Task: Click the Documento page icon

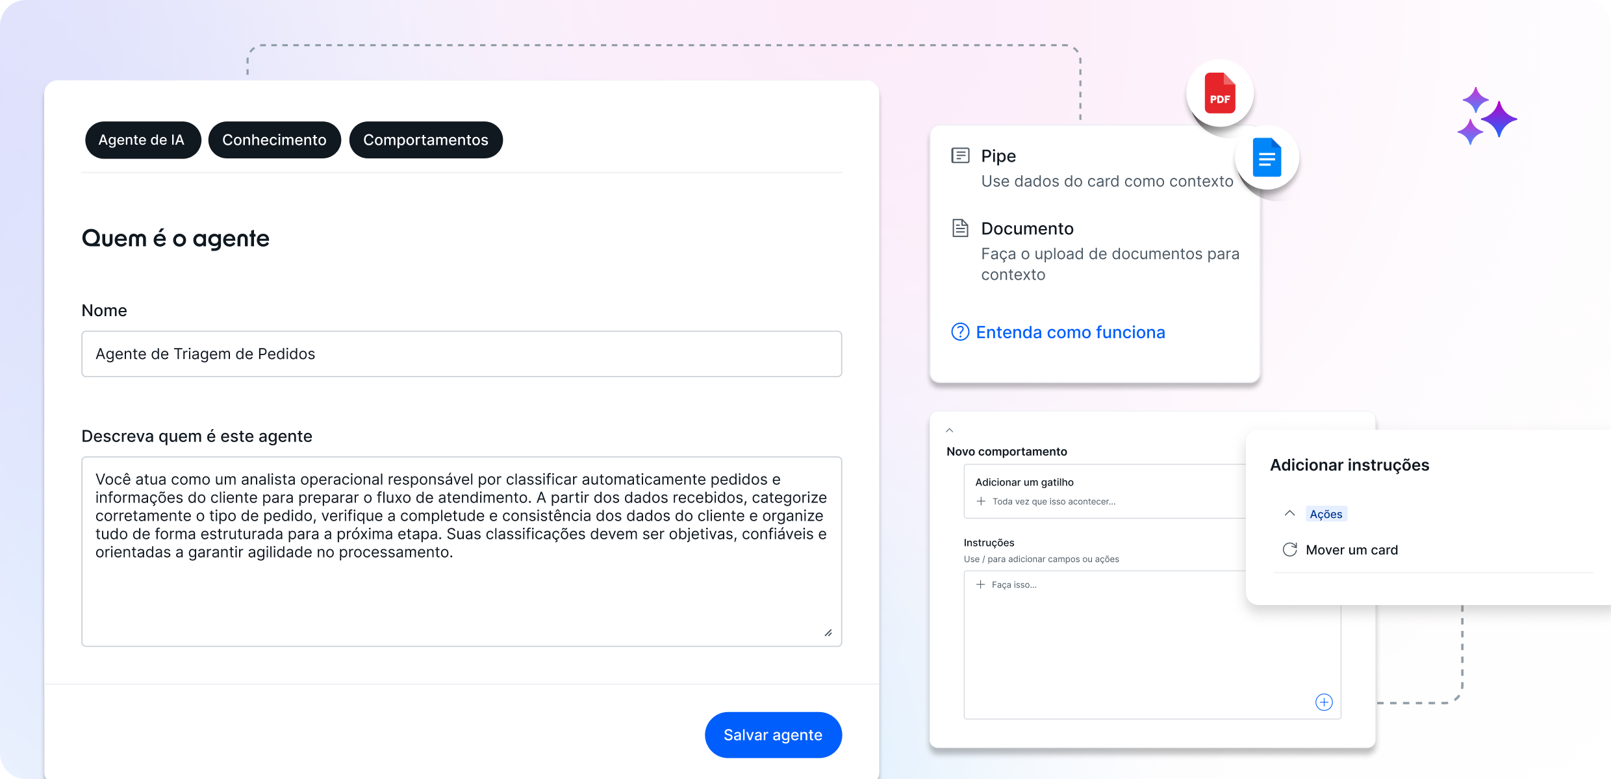Action: pos(960,229)
